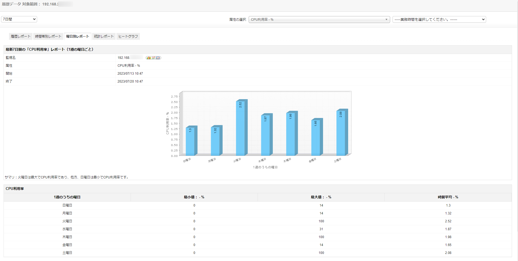
Task: Click the 火曜日 bar labeled 2.52
Action: click(240, 128)
